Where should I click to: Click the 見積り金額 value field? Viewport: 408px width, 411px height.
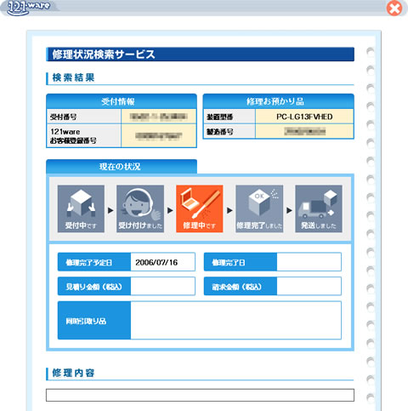[163, 287]
